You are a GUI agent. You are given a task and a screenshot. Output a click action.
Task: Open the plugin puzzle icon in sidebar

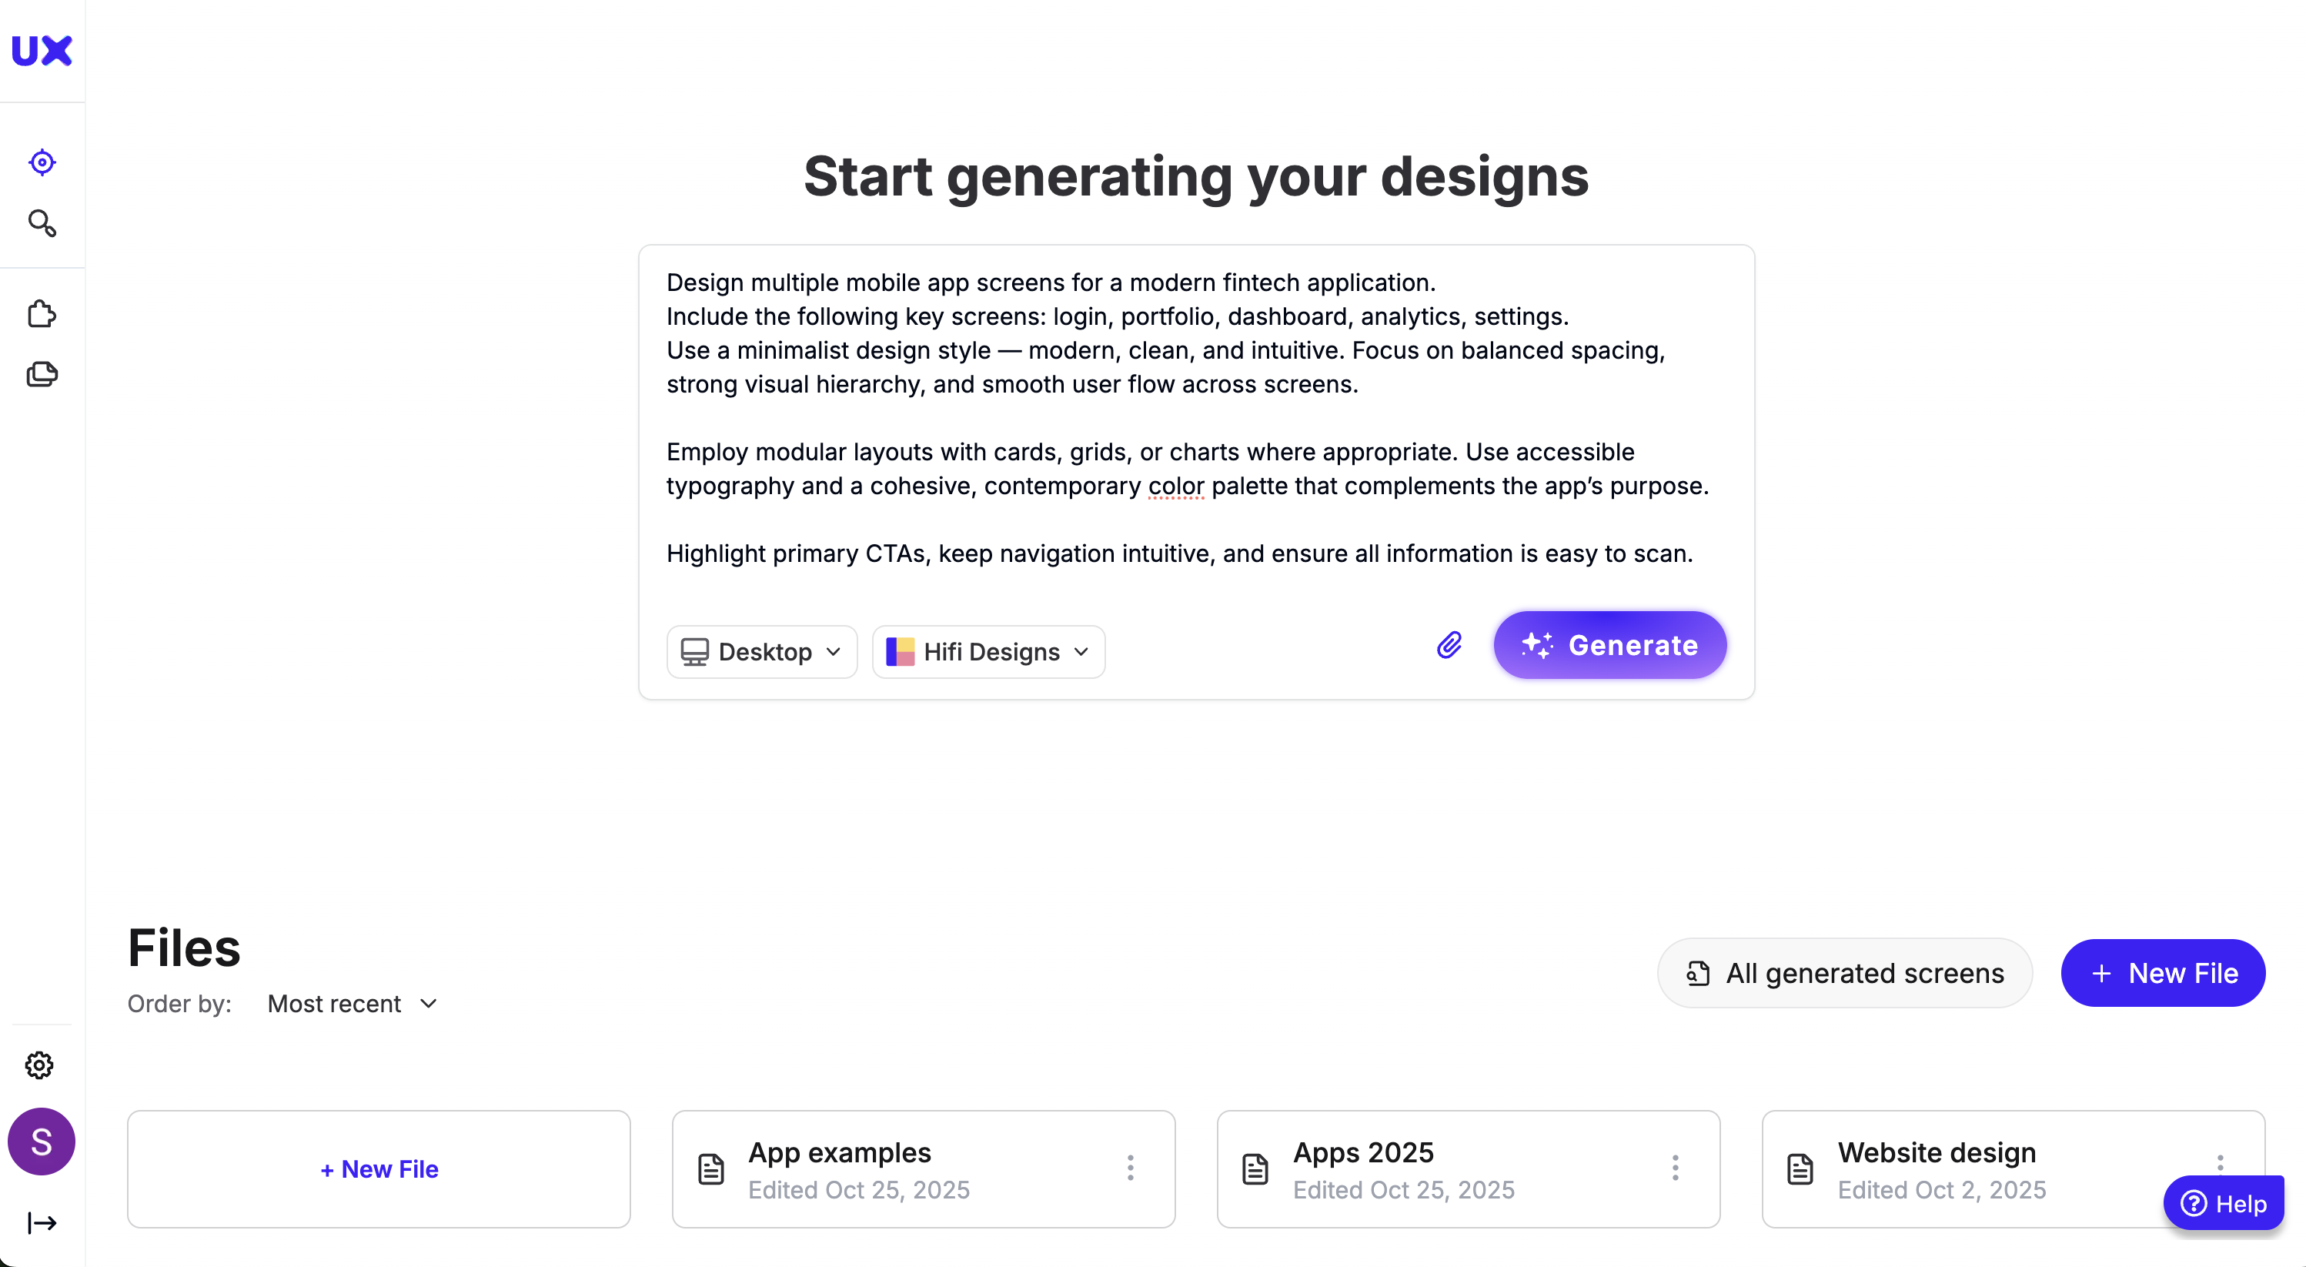(x=42, y=314)
